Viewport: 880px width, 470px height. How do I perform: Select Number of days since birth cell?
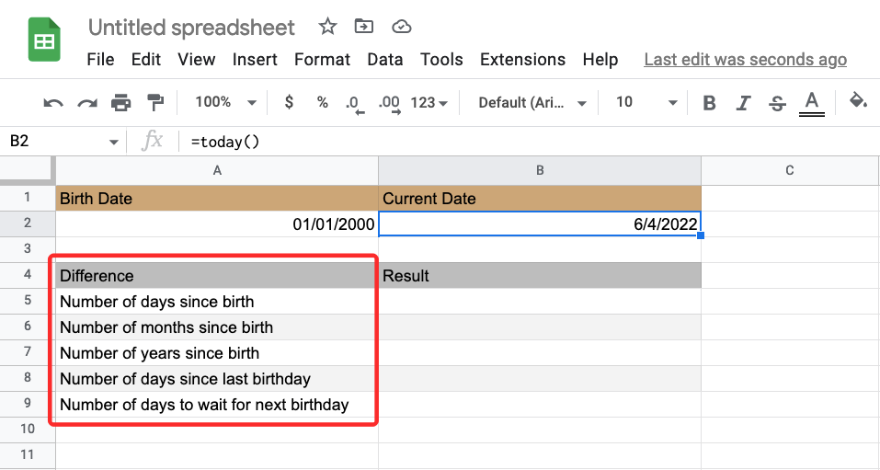point(217,302)
